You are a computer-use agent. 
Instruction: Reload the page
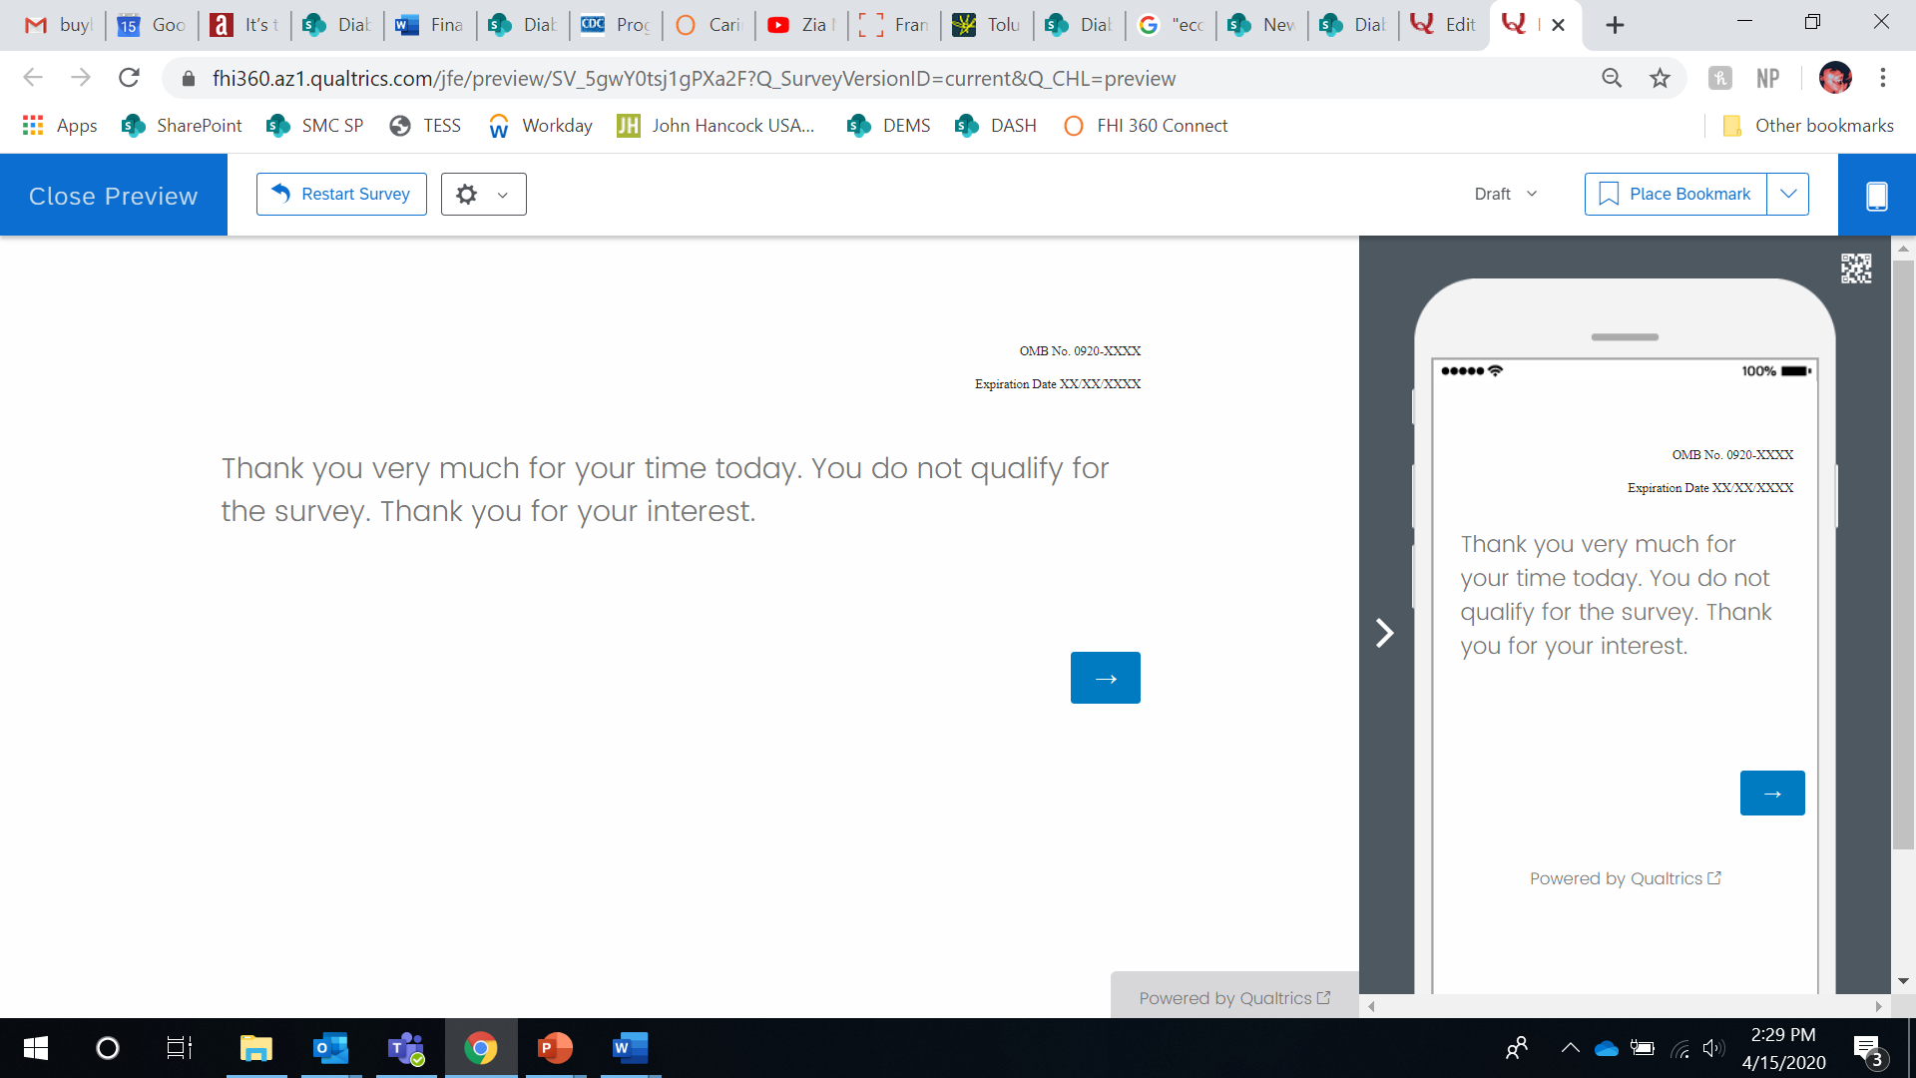(x=129, y=78)
